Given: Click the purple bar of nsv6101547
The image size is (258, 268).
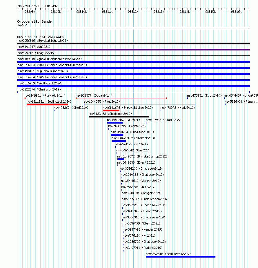Looking at the screenshot, I should [x=133, y=50].
